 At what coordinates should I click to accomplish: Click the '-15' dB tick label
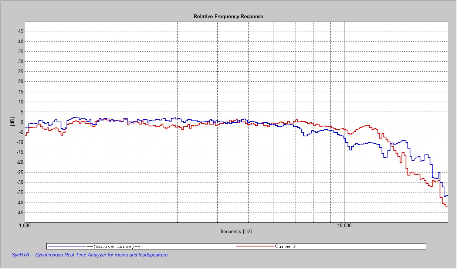(20, 152)
